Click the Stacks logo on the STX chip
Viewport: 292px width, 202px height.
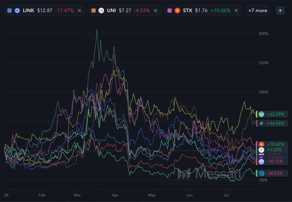point(177,10)
